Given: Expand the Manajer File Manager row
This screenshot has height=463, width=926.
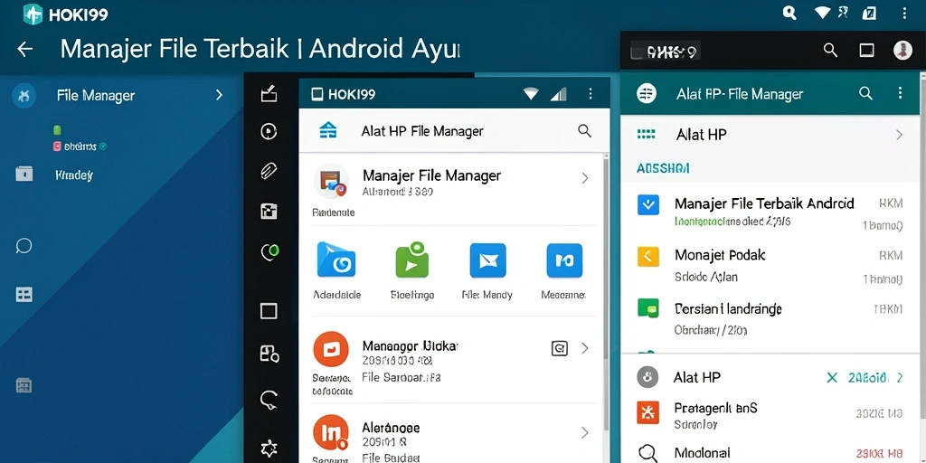Looking at the screenshot, I should (585, 178).
